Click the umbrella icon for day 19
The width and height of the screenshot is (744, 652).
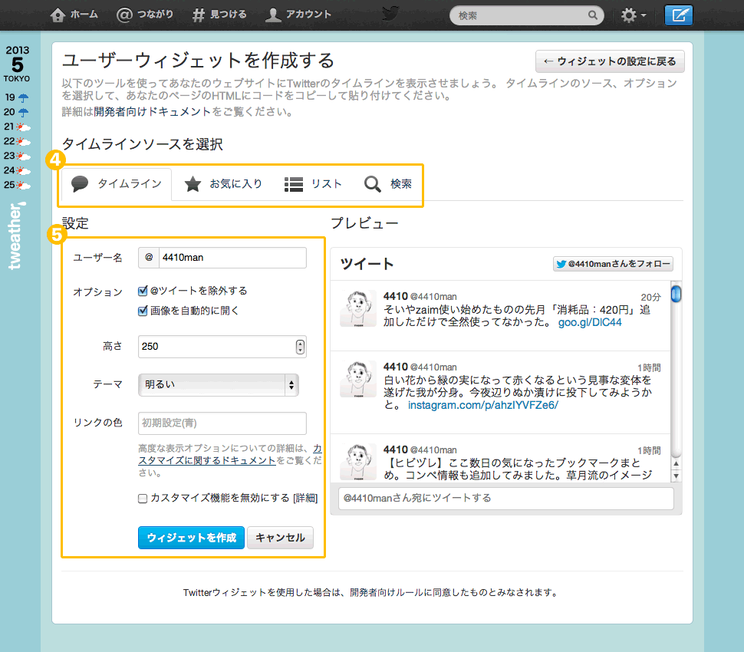tap(23, 97)
